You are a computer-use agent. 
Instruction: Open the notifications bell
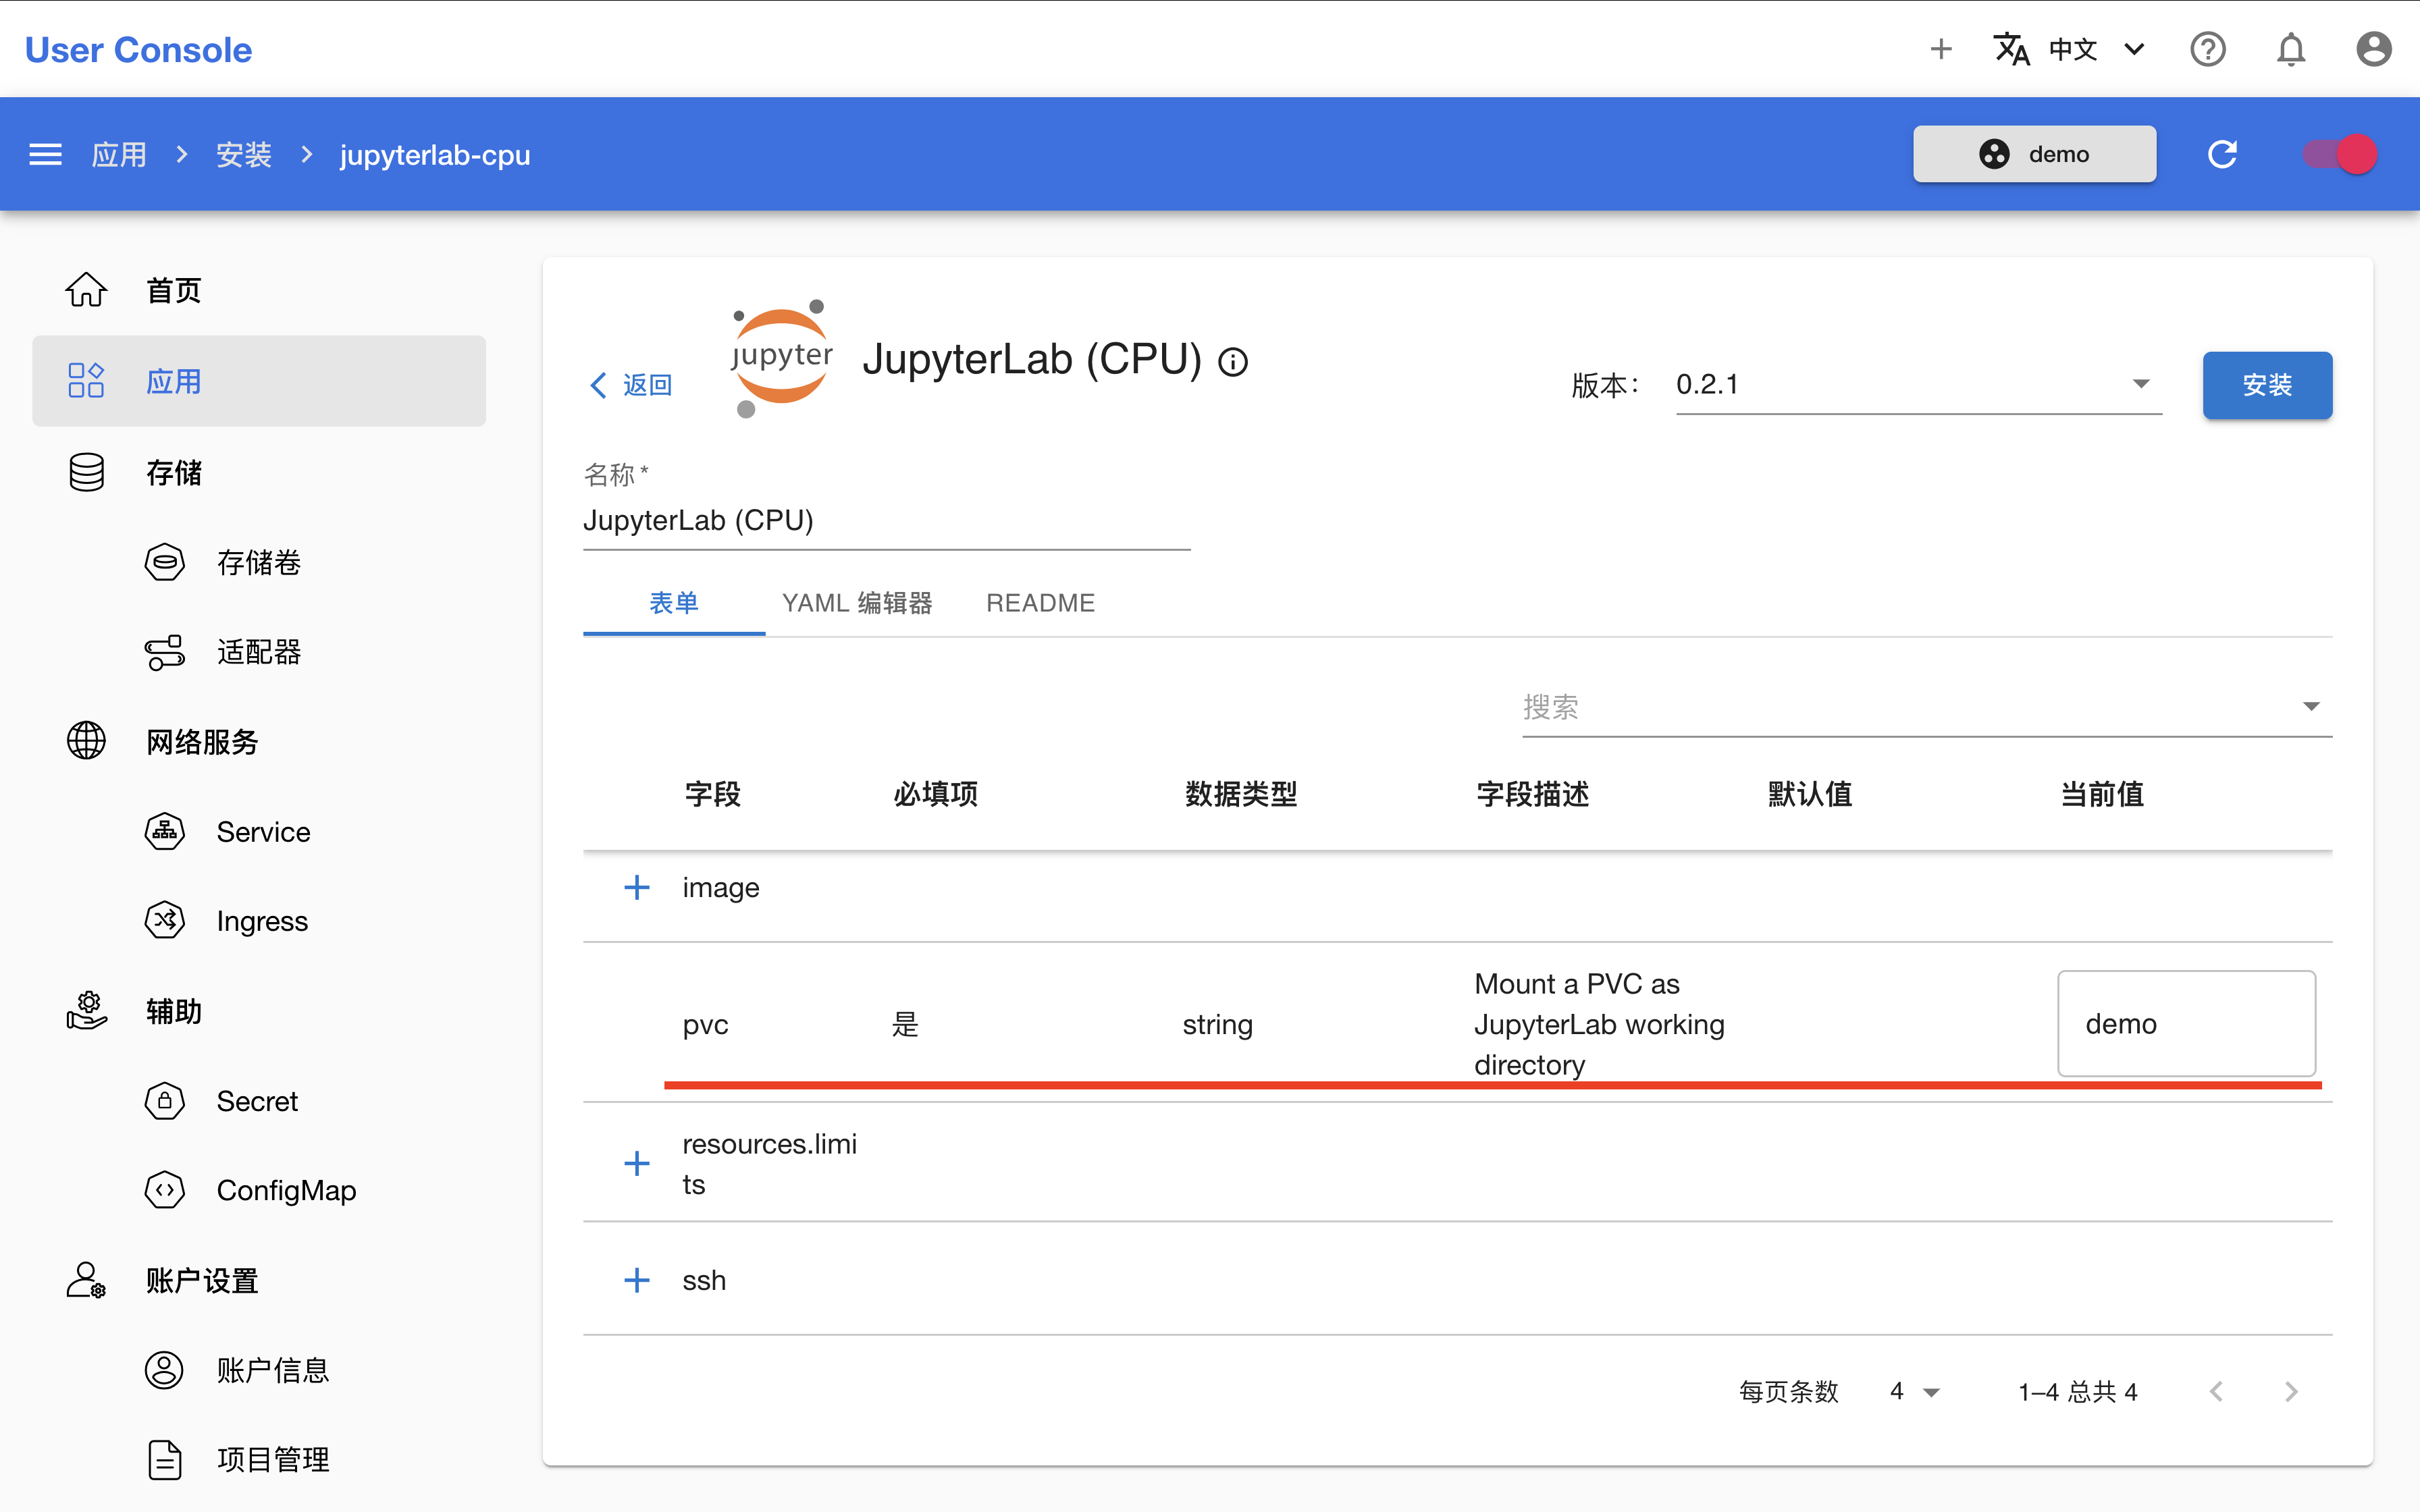coord(2290,49)
